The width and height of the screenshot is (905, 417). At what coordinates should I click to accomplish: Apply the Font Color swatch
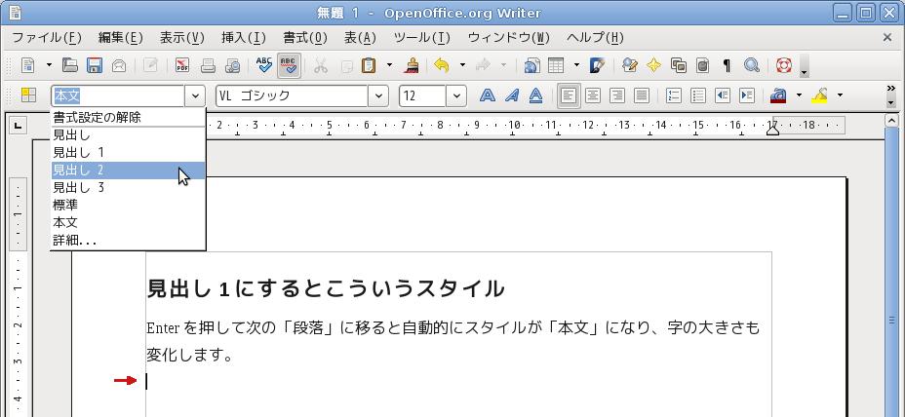coord(778,95)
